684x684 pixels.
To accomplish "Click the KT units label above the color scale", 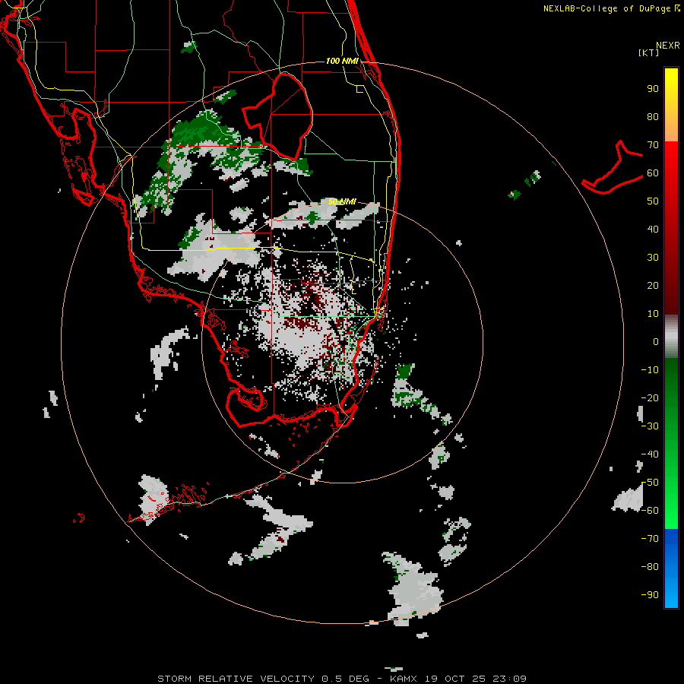I will (649, 52).
